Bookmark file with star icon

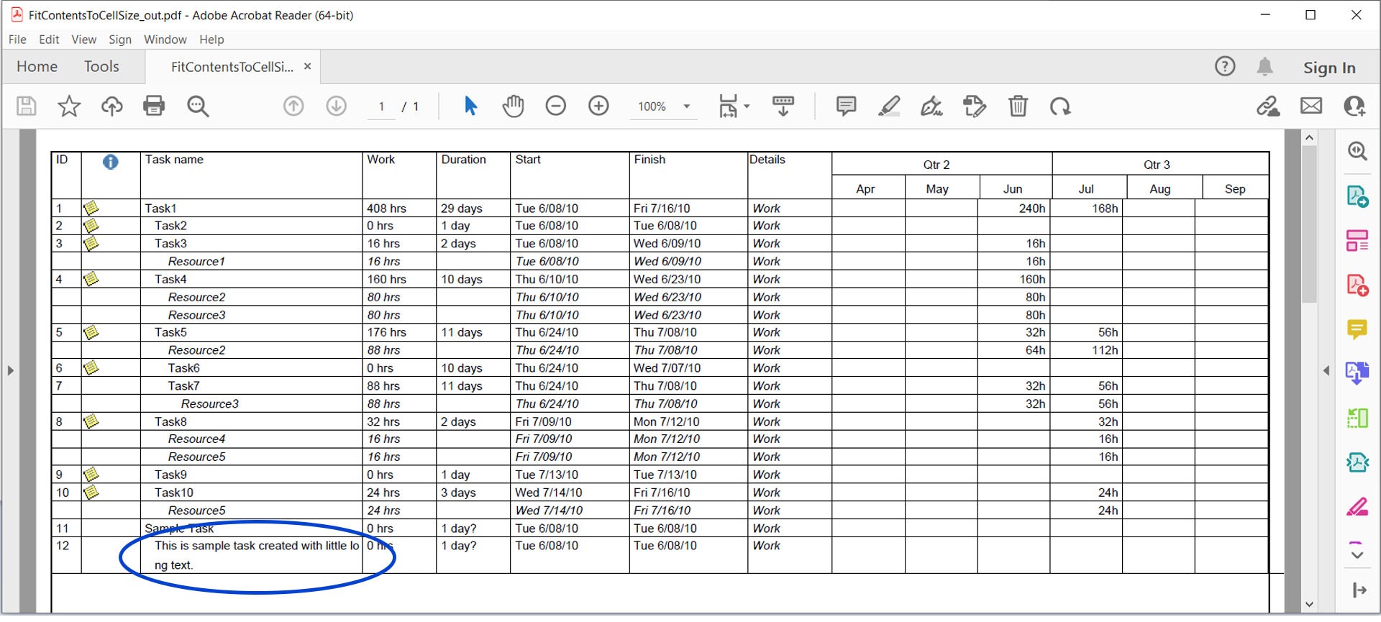[x=69, y=106]
